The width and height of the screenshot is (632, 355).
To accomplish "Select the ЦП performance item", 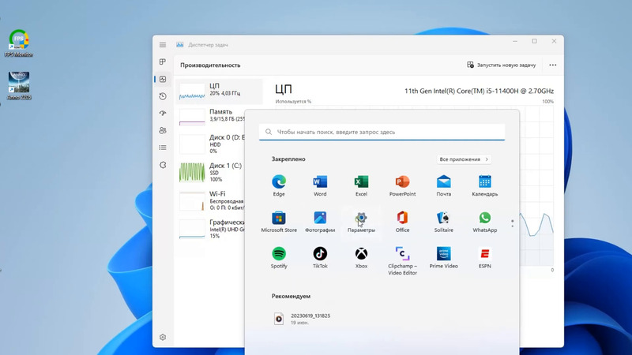I will click(x=220, y=90).
